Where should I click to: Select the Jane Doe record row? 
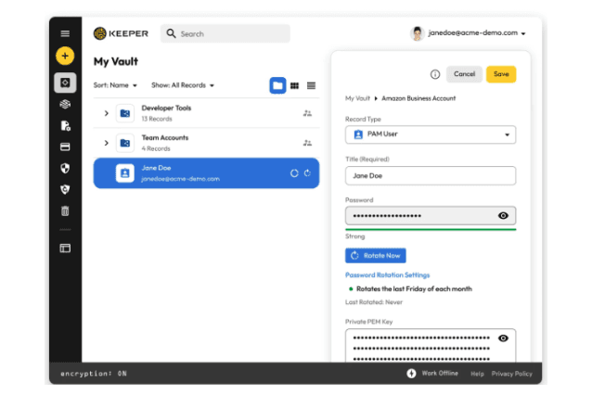(x=206, y=173)
